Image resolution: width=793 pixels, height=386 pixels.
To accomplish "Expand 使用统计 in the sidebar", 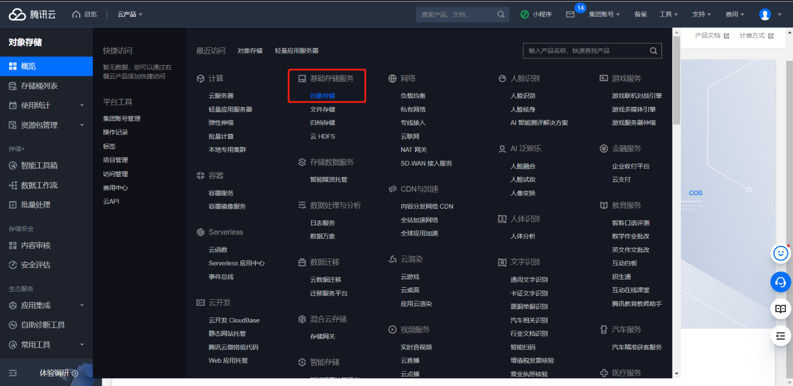I will tap(46, 105).
